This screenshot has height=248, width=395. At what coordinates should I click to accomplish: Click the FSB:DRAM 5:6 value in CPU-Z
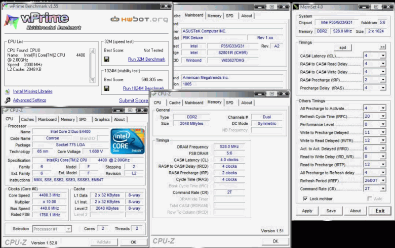pos(229,153)
